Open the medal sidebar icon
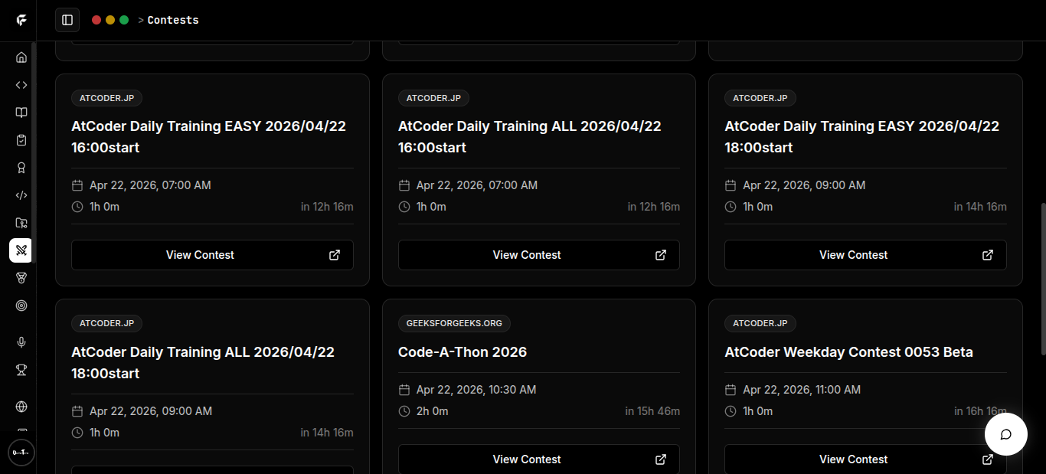The width and height of the screenshot is (1046, 474). tap(21, 278)
